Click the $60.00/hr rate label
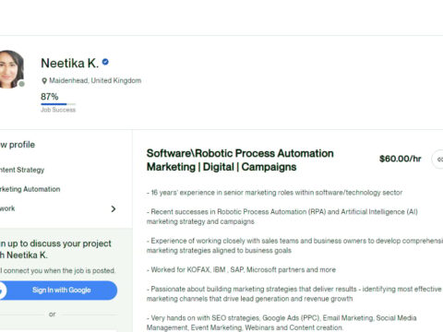The image size is (443, 332). (x=401, y=159)
